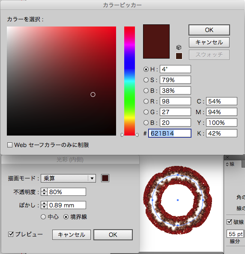Enable the Web セーフカラーのみに制限 checkbox

click(10, 145)
